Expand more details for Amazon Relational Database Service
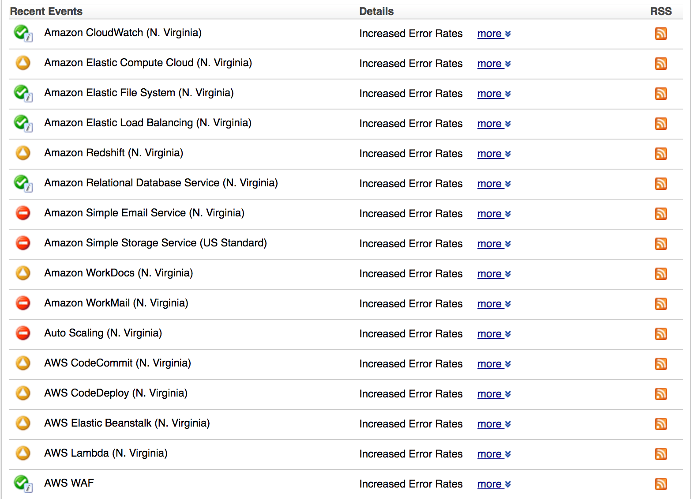Viewport: 691px width, 499px height. tap(494, 184)
